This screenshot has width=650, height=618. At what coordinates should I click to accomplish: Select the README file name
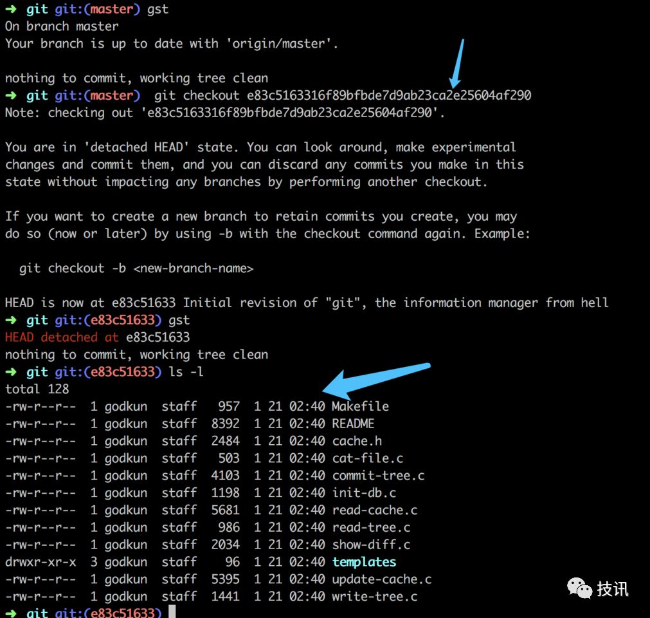point(353,424)
